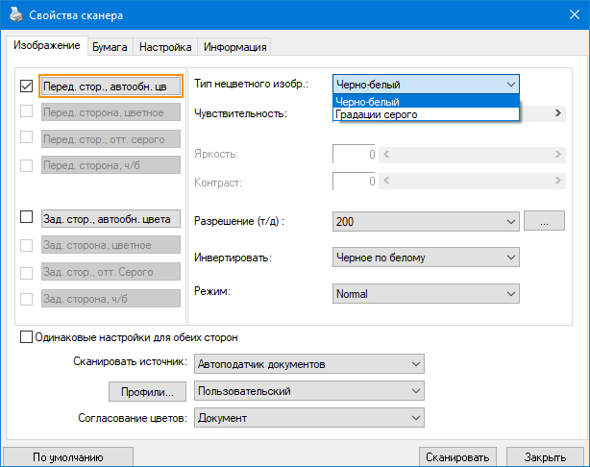Click the scanner icon in the title bar
The width and height of the screenshot is (590, 467).
pyautogui.click(x=14, y=16)
